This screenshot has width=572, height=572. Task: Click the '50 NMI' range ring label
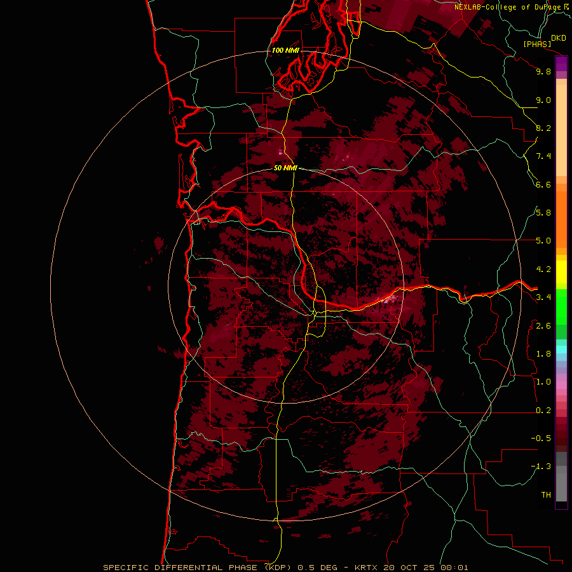pyautogui.click(x=285, y=168)
